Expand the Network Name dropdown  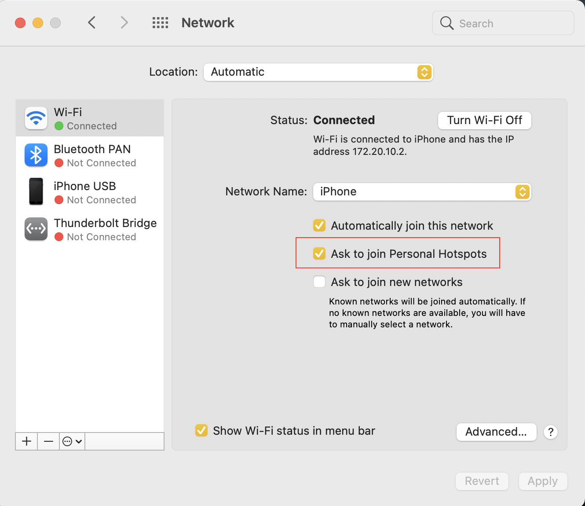point(422,192)
